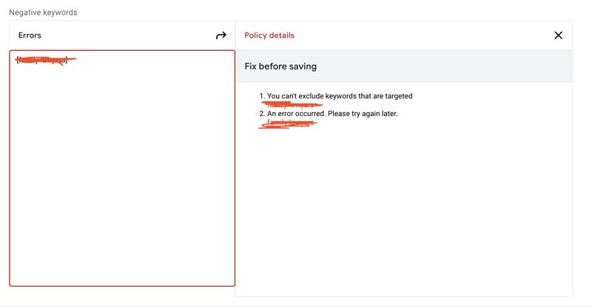Click the list number 1 marker

262,96
